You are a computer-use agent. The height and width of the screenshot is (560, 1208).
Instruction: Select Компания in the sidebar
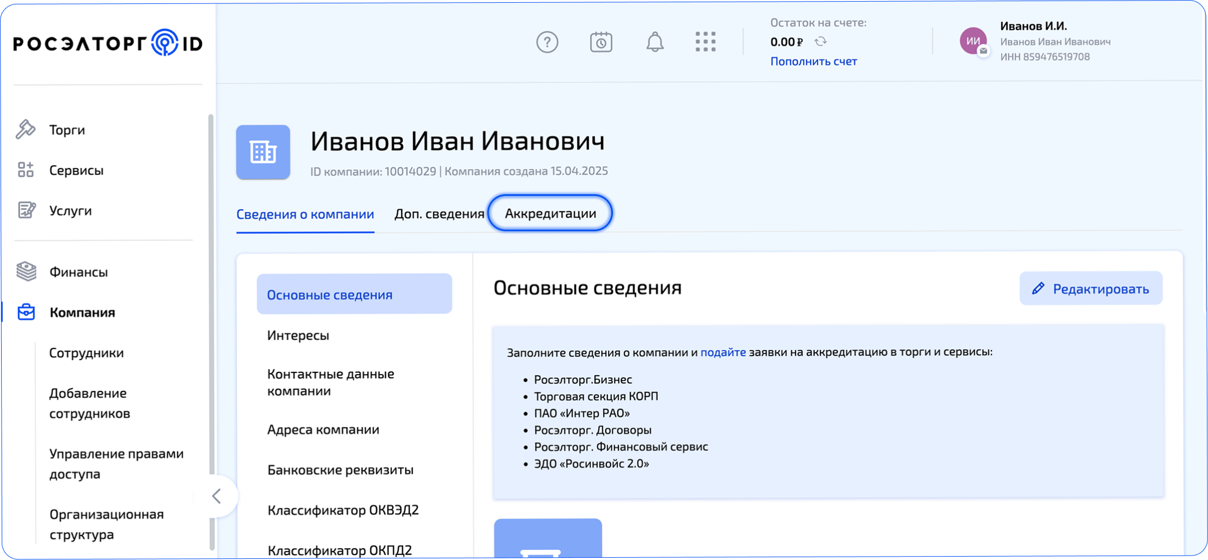(x=82, y=312)
